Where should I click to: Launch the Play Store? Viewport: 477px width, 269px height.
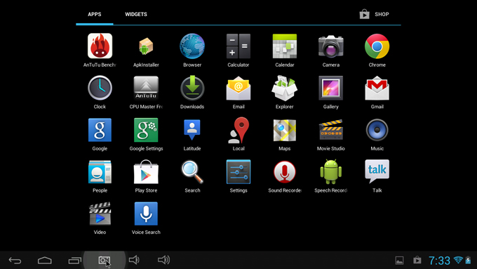(146, 171)
